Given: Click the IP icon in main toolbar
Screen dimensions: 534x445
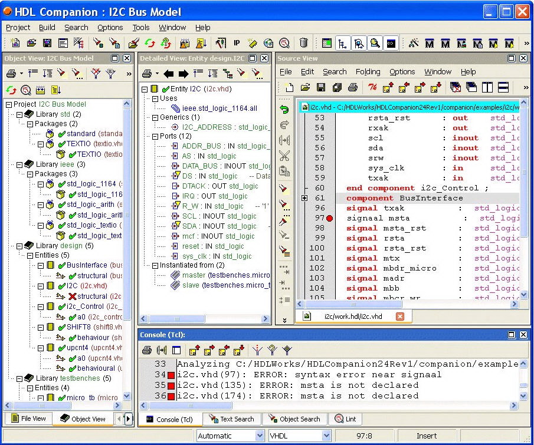Looking at the screenshot, I should [x=237, y=43].
